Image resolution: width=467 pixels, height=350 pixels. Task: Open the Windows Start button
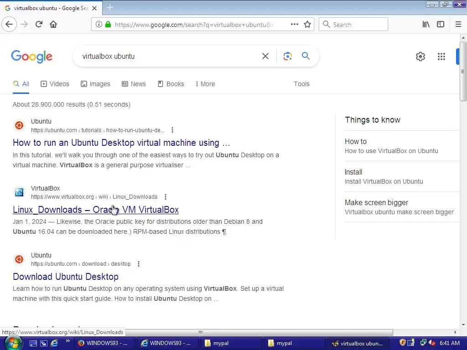click(12, 343)
